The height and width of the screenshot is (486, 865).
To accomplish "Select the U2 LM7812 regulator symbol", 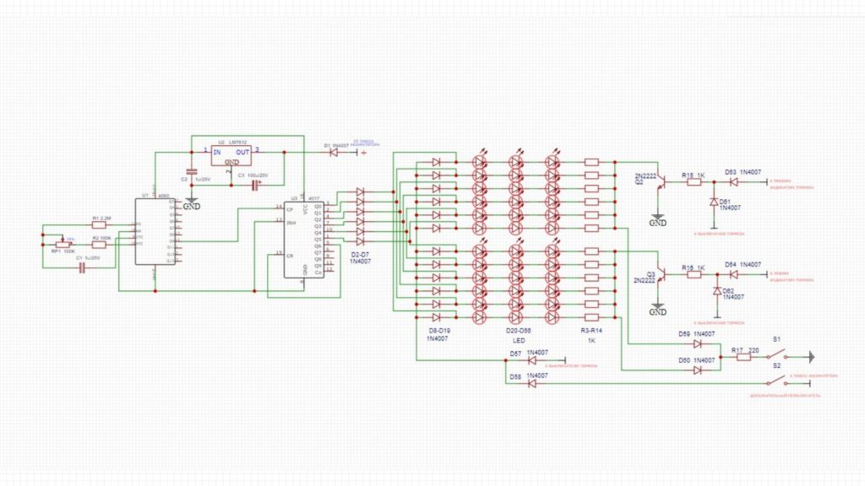I will (231, 155).
